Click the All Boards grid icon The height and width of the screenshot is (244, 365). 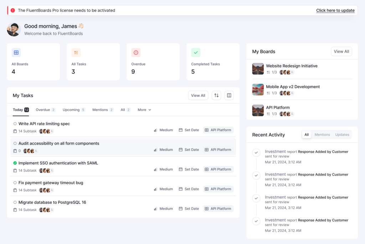pos(16,53)
